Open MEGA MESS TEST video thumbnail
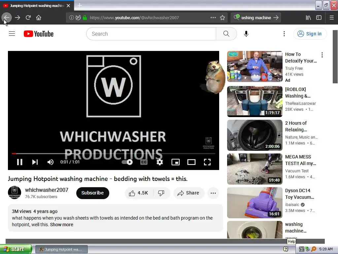Viewport: 338px width, 254px height. coord(254,169)
